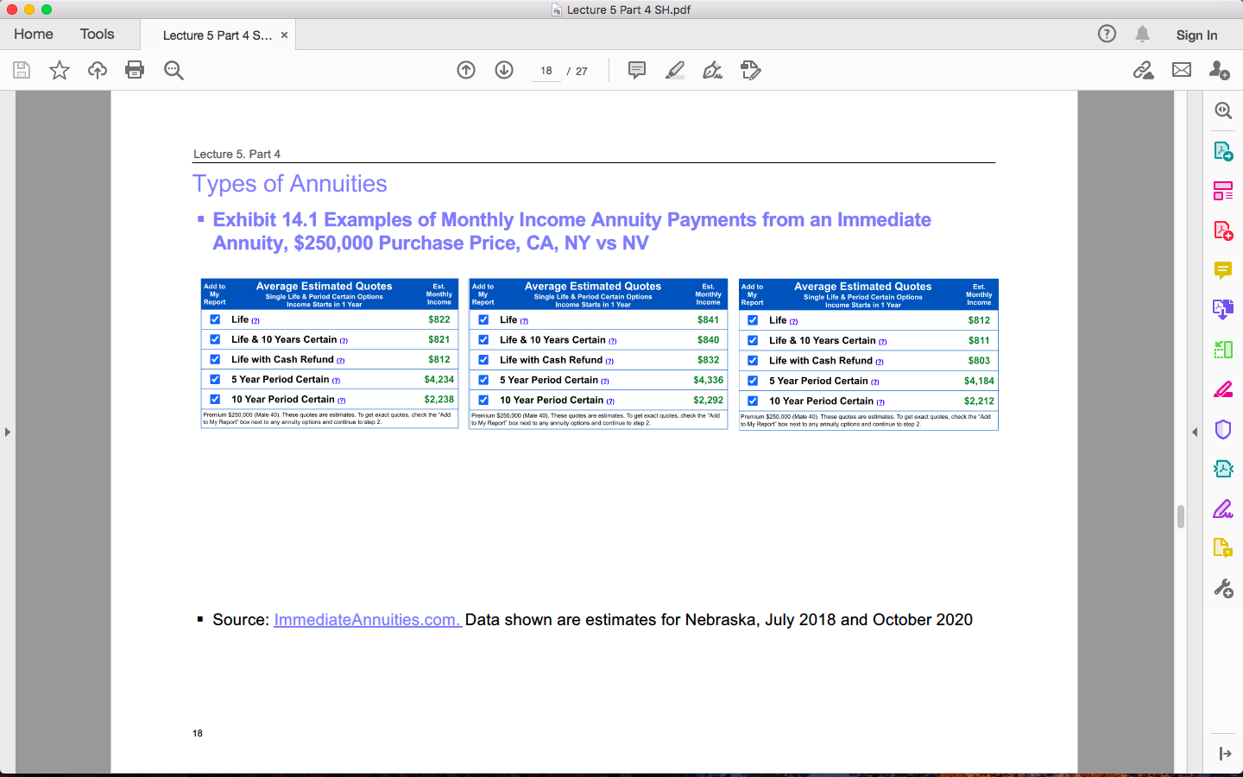
Task: Open the Export PDF tool in right panel
Action: point(1223,151)
